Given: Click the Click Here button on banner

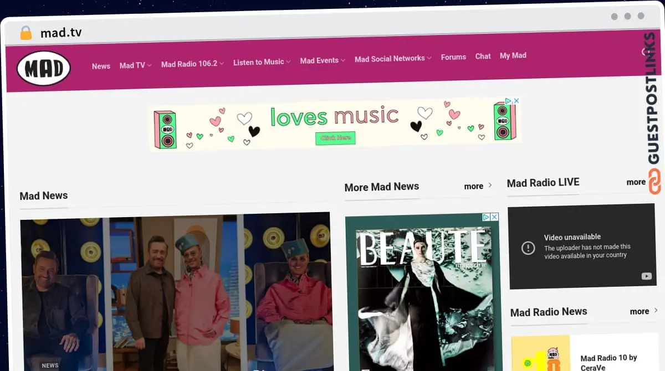Looking at the screenshot, I should click(335, 138).
